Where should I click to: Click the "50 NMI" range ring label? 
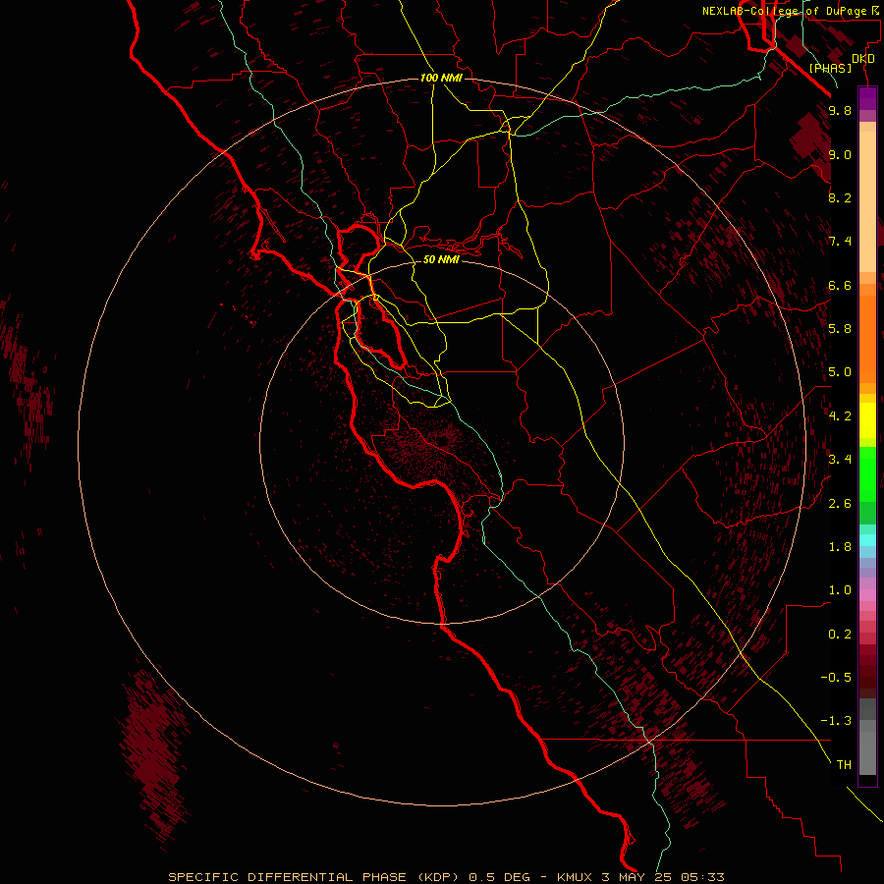[441, 259]
